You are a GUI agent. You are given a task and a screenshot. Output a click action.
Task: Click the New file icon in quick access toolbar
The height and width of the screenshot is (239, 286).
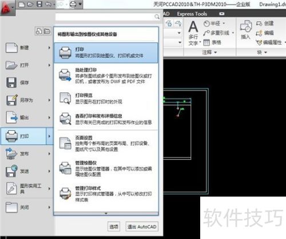coord(22,4)
